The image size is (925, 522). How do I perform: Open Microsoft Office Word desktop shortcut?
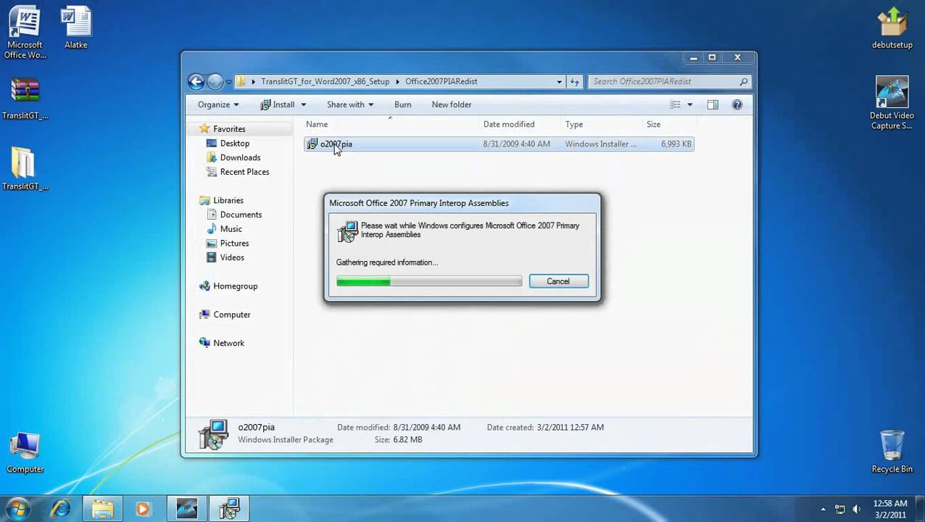(x=25, y=33)
